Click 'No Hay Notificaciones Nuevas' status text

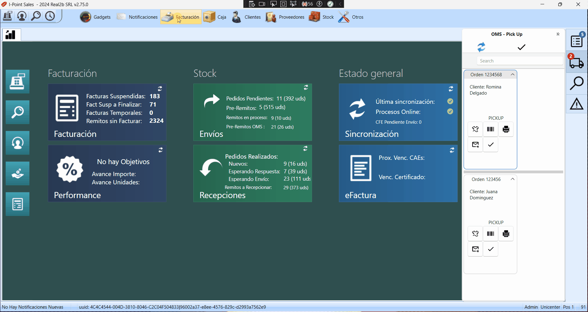[x=32, y=307]
